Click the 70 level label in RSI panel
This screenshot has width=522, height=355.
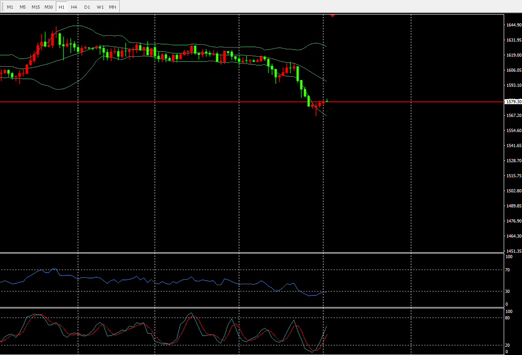point(508,270)
